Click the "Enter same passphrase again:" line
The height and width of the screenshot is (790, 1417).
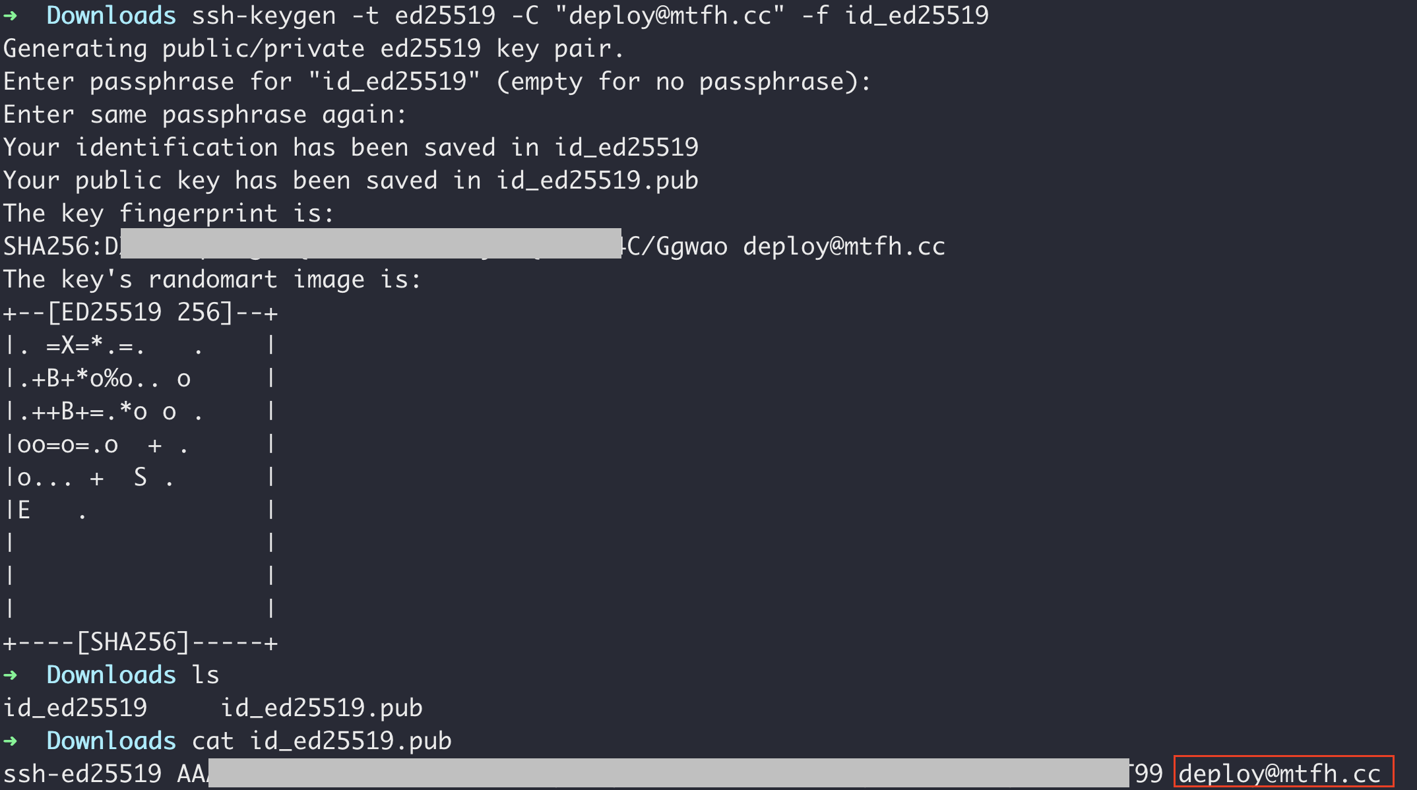click(x=205, y=115)
